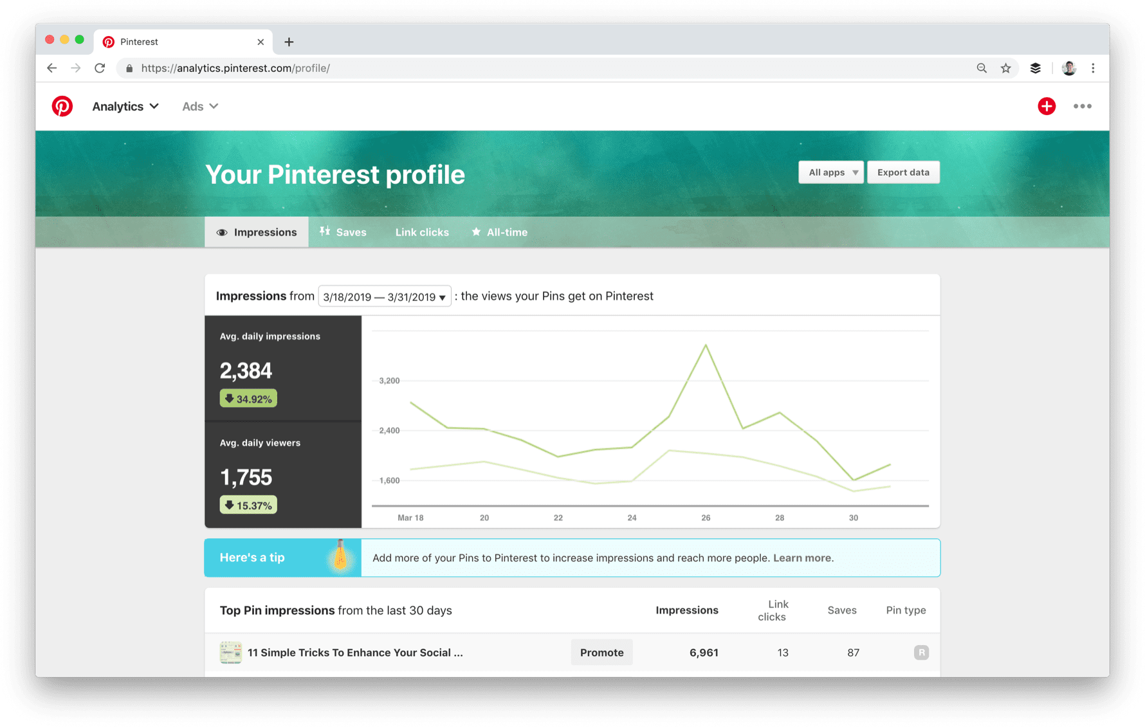The image size is (1145, 728).
Task: Click the Link clicks column header
Action: pos(773,610)
